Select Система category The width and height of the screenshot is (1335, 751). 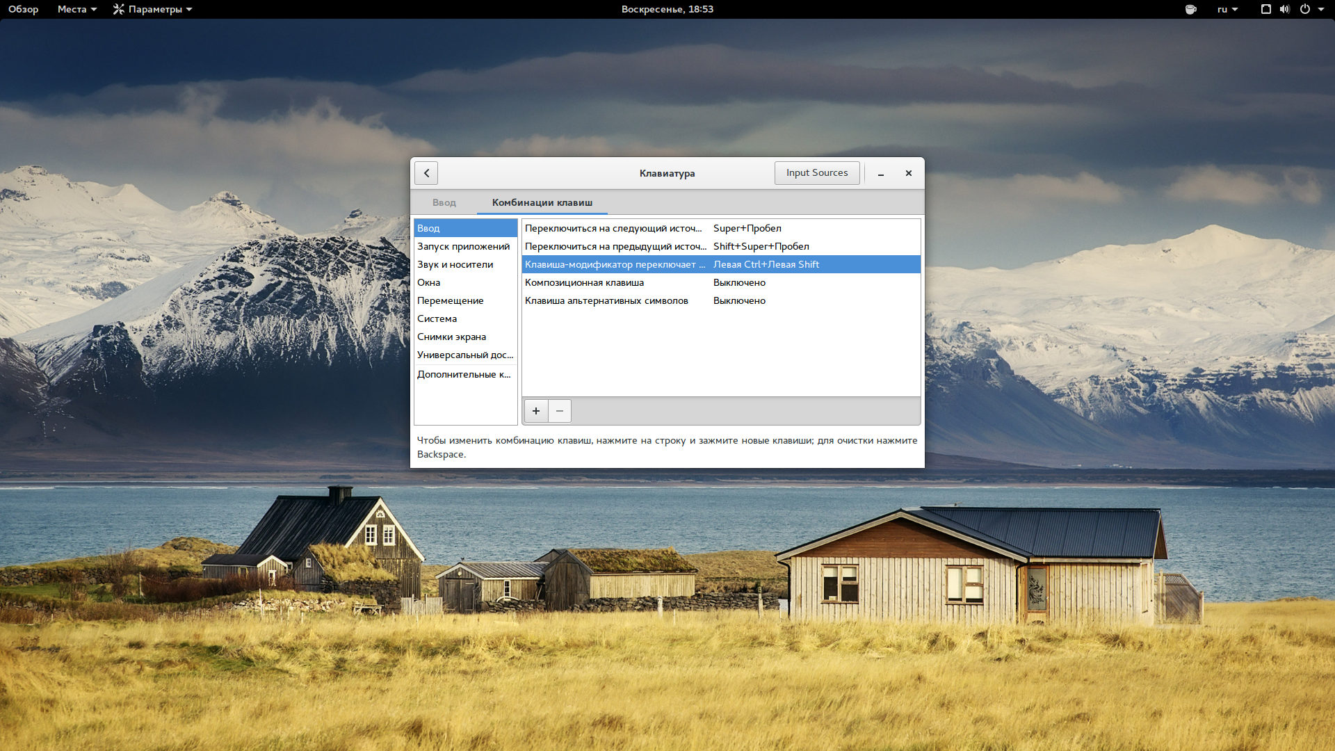tap(466, 318)
